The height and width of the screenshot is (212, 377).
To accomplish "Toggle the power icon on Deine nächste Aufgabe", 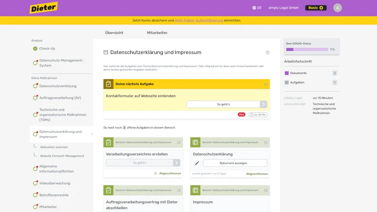I will [x=266, y=84].
